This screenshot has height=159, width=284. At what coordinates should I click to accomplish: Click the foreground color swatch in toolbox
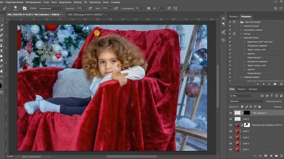1,86
